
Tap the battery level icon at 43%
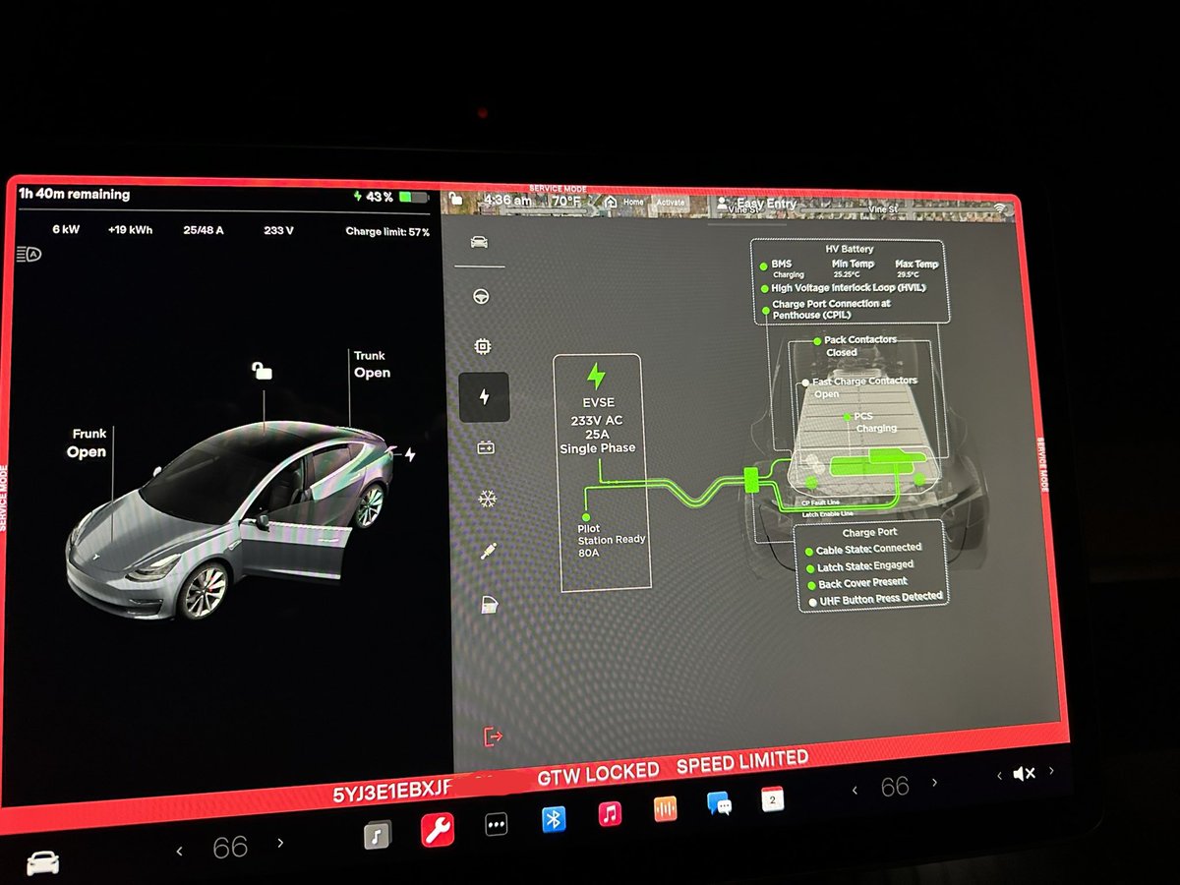tap(413, 198)
